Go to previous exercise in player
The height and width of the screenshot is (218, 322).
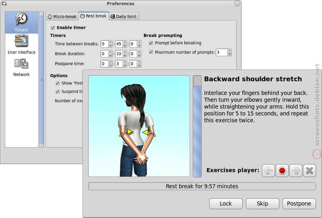268,171
